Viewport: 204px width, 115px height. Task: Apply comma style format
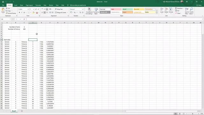(x=77, y=12)
